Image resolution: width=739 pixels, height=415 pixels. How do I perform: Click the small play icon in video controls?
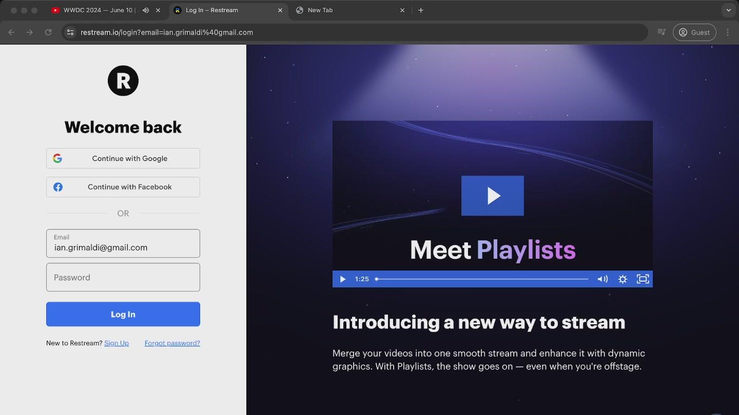tap(342, 279)
